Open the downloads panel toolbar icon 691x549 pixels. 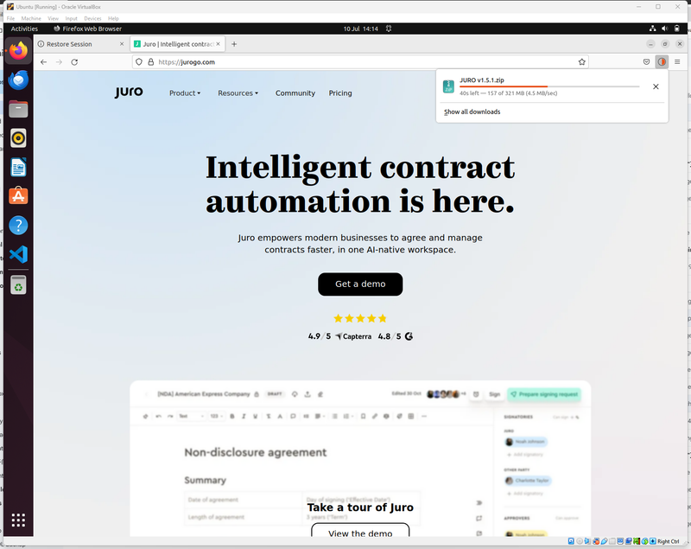click(x=662, y=62)
